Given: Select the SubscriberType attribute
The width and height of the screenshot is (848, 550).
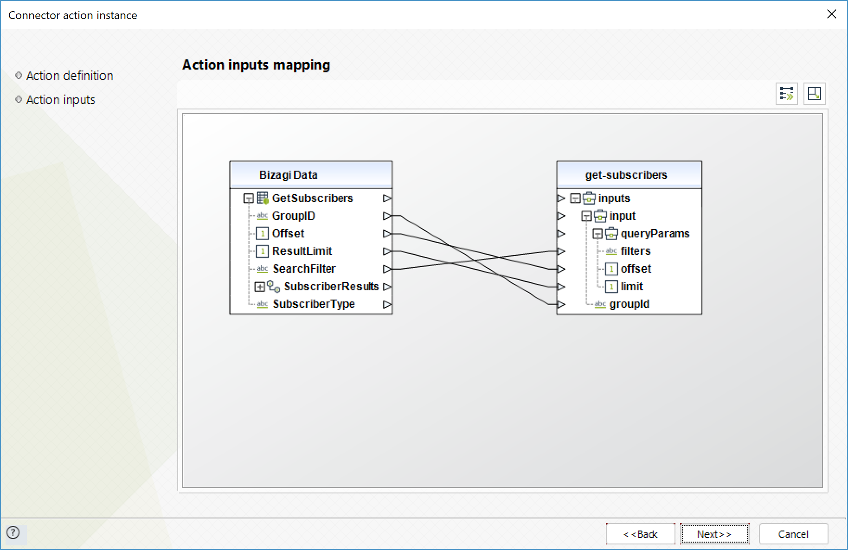Looking at the screenshot, I should coord(314,304).
